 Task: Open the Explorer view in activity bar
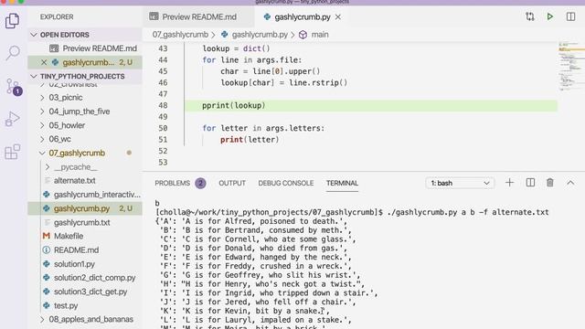click(x=12, y=20)
